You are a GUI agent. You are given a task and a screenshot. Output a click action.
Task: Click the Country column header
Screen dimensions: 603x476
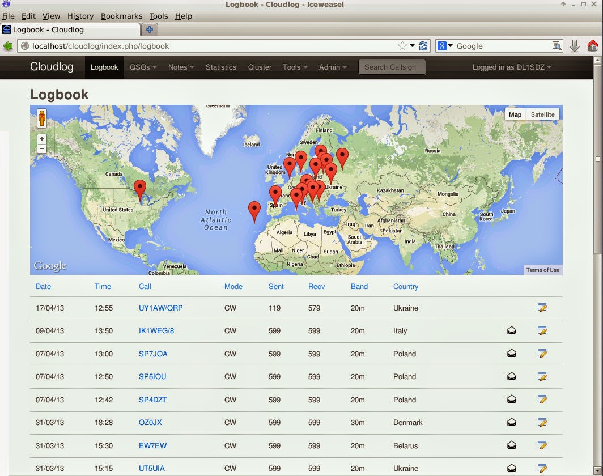405,286
